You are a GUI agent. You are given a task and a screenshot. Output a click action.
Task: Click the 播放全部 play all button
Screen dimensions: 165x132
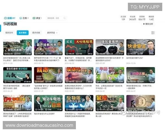(x=148, y=24)
